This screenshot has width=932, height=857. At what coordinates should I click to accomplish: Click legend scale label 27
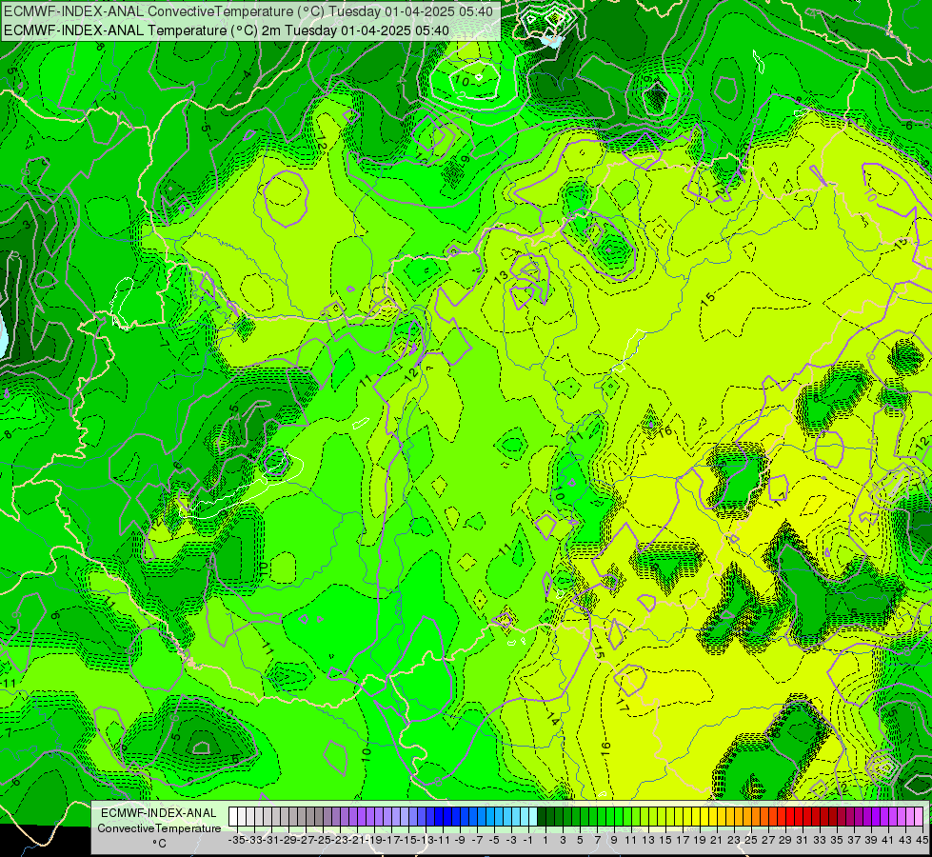click(x=768, y=840)
